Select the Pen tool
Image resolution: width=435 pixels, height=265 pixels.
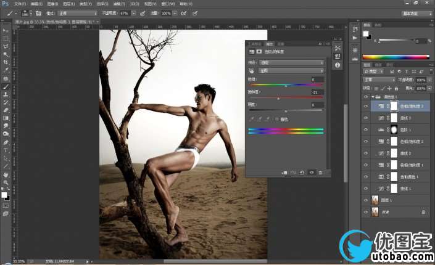coord(6,142)
